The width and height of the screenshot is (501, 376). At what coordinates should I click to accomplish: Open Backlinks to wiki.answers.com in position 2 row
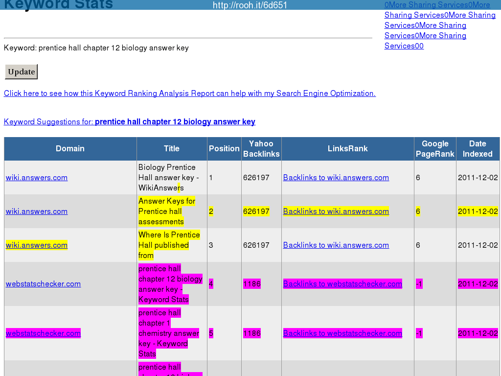336,211
